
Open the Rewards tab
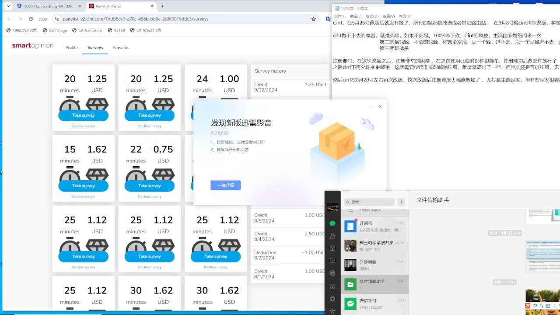(121, 48)
